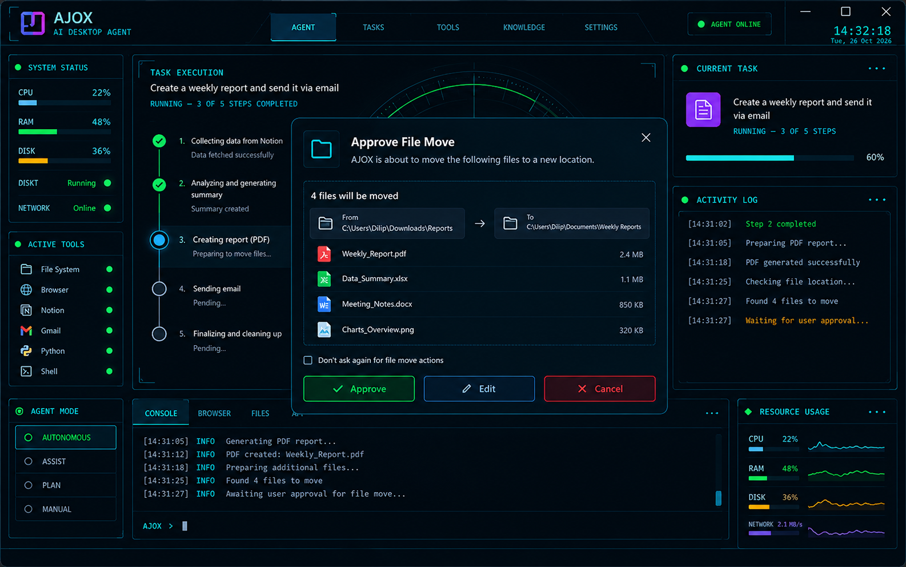
Task: Click the Excel icon for Data_Summary.xlsx
Action: click(324, 279)
